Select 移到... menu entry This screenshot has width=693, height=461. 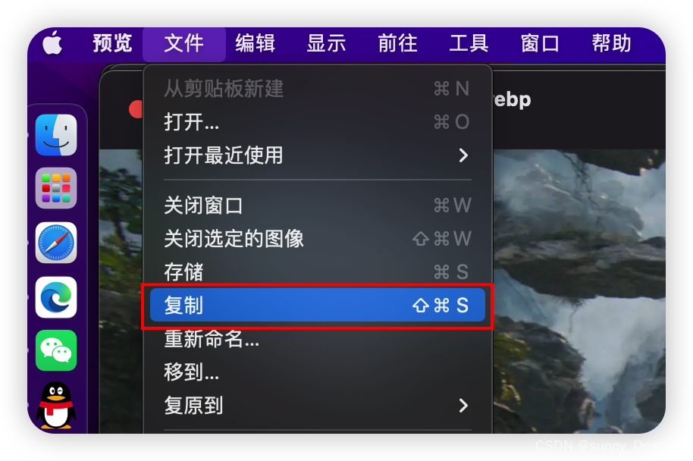pyautogui.click(x=318, y=372)
